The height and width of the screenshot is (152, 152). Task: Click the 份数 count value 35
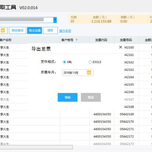click(72, 22)
